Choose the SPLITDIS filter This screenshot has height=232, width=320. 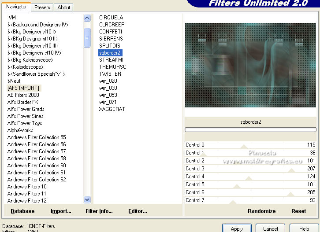[x=110, y=46]
